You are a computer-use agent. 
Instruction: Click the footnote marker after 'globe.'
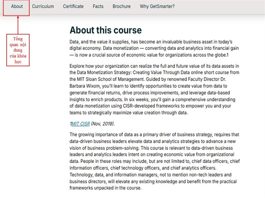(228, 55)
